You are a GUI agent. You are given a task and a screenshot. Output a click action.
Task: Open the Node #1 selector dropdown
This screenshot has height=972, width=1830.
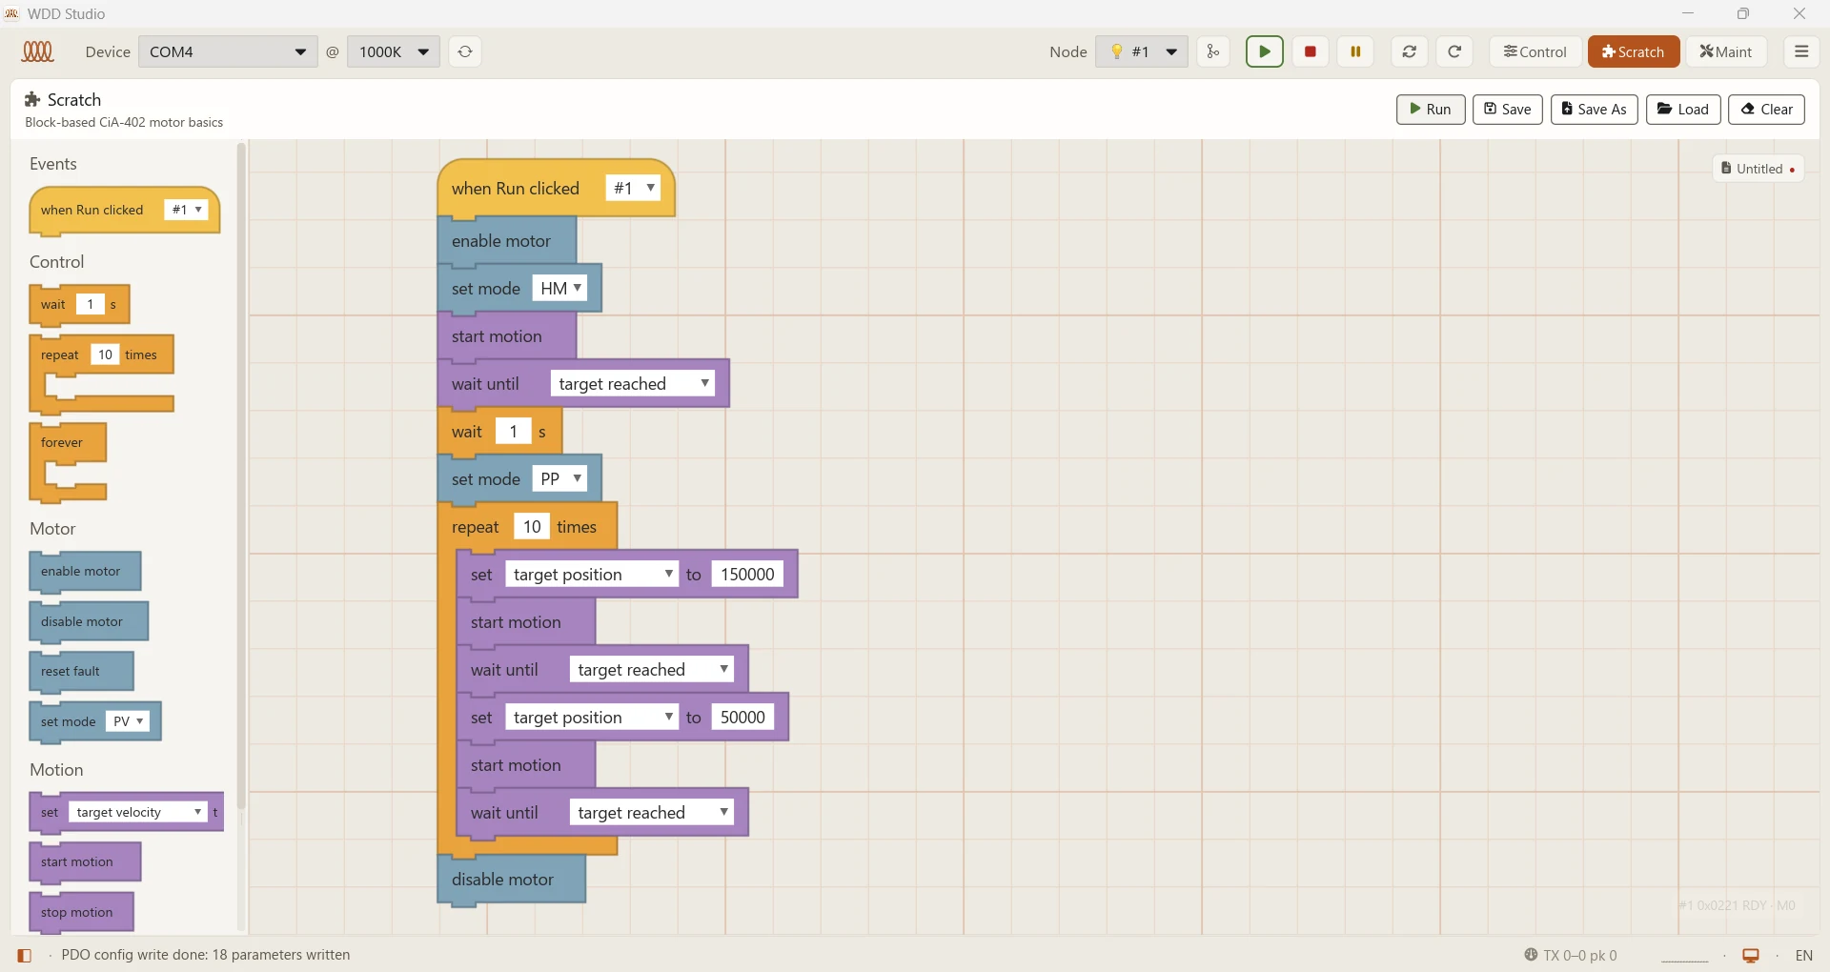pyautogui.click(x=1142, y=51)
